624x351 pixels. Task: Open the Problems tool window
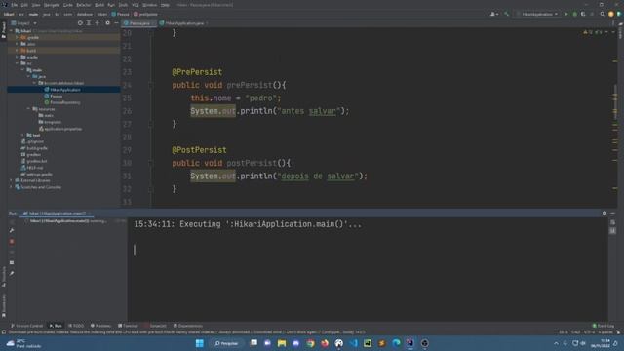click(100, 326)
